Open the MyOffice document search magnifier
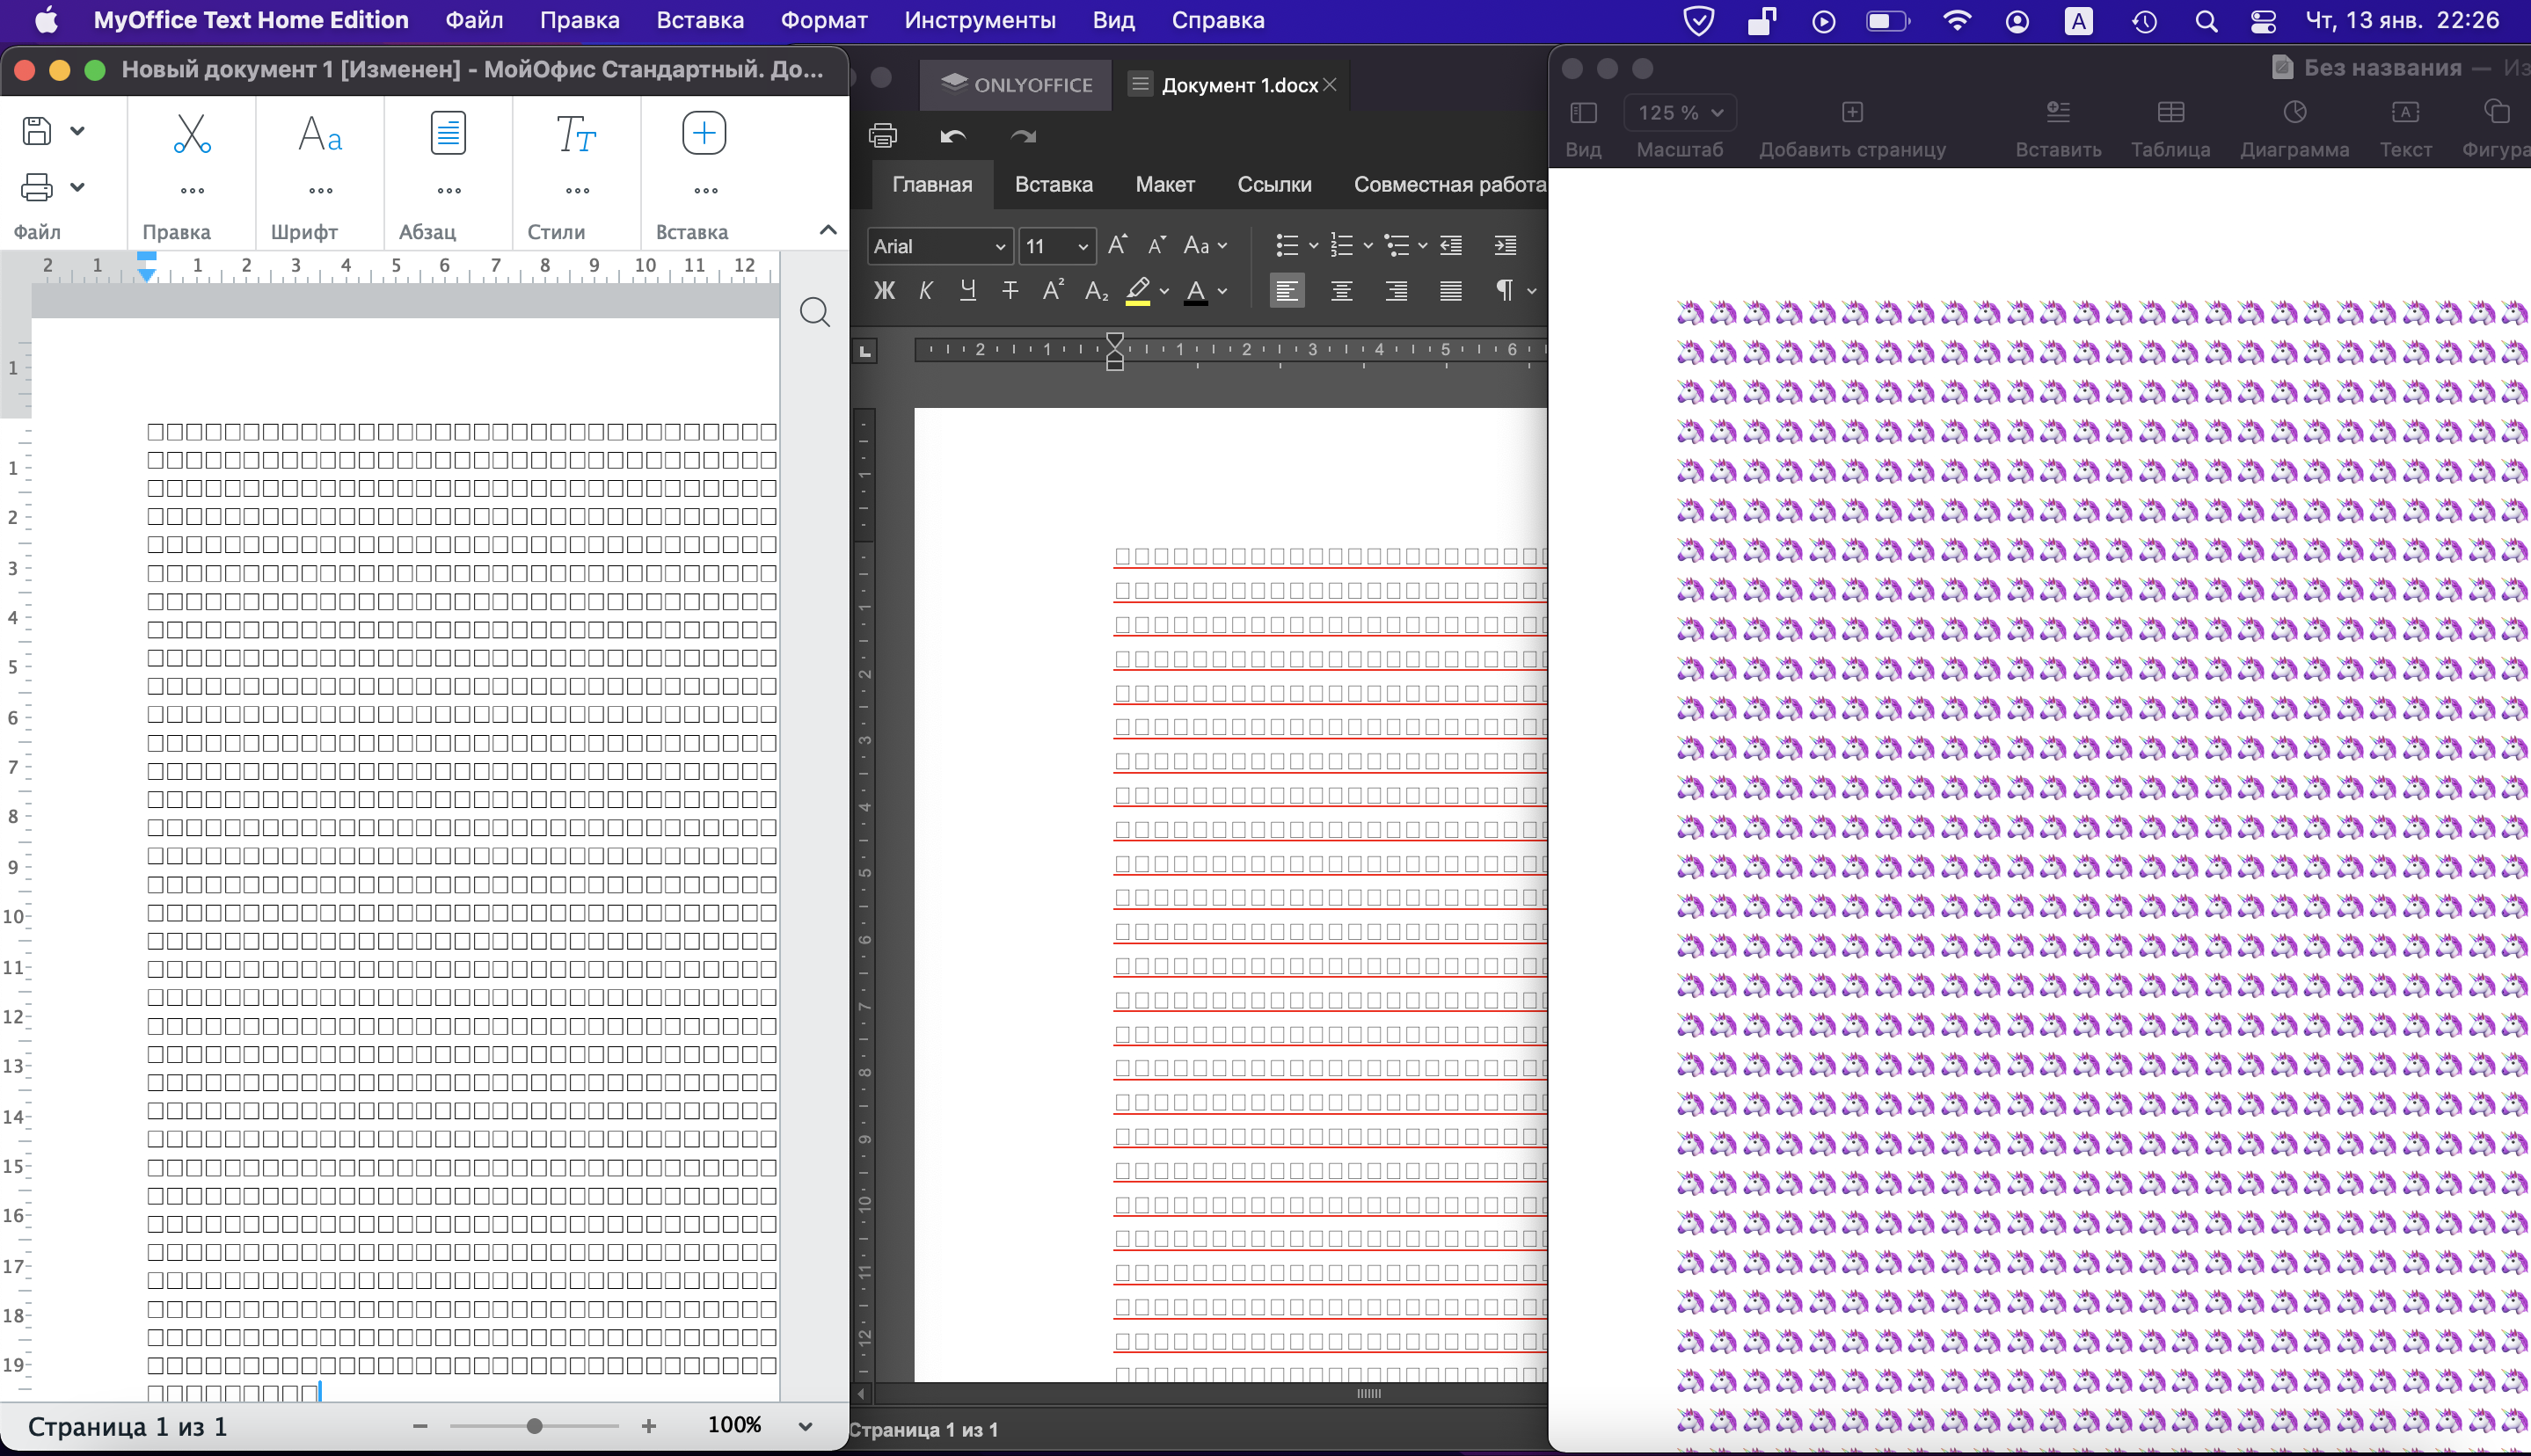The width and height of the screenshot is (2531, 1456). (814, 313)
